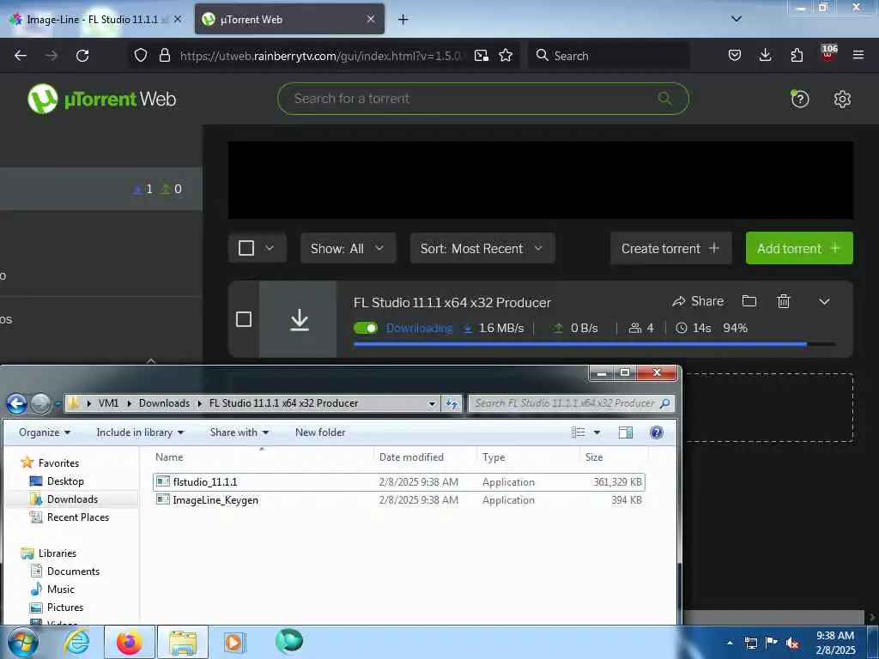Check the FL Studio torrent row checkbox
The width and height of the screenshot is (879, 659).
click(244, 319)
